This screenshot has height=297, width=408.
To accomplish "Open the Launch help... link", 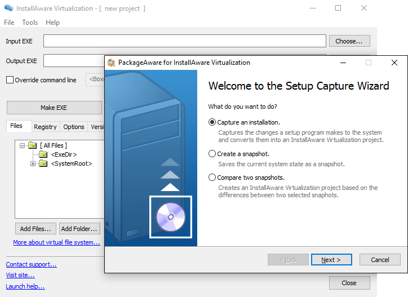I will tap(25, 286).
